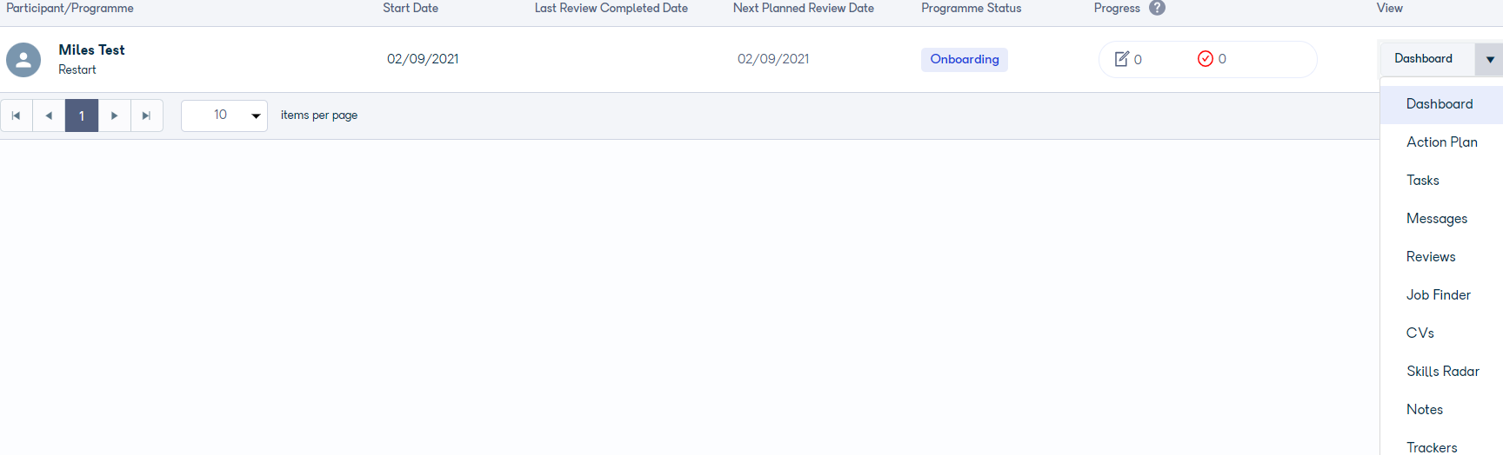Click the notes edit progress icon
1503x455 pixels.
click(1122, 59)
